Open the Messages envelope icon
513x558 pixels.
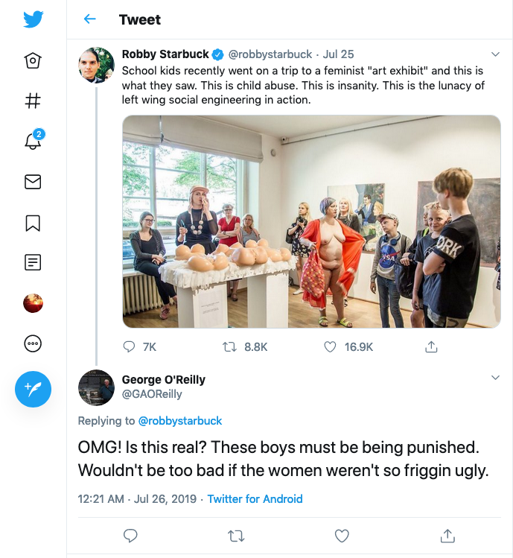click(33, 182)
